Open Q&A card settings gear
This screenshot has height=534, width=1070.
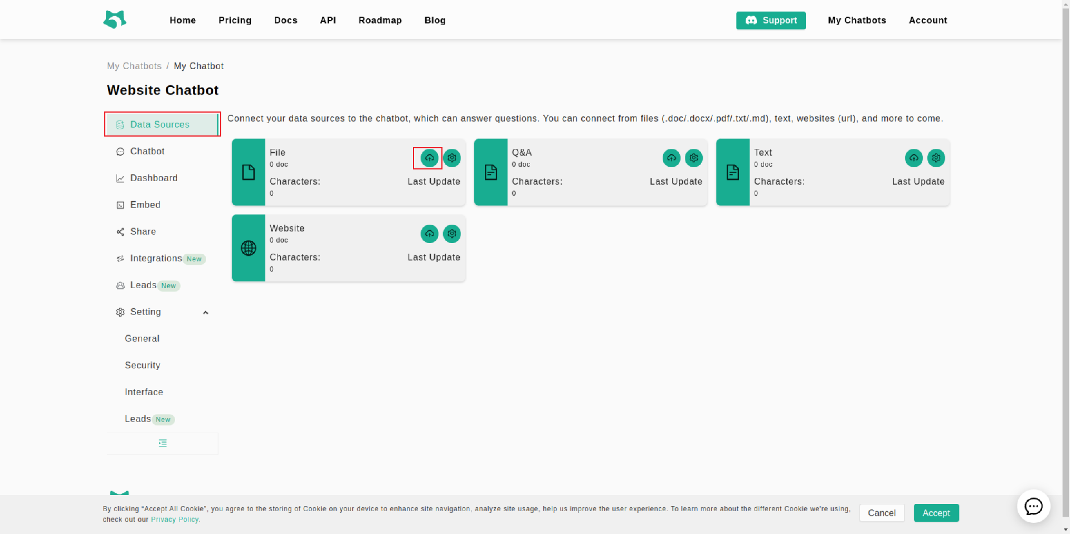click(x=694, y=158)
